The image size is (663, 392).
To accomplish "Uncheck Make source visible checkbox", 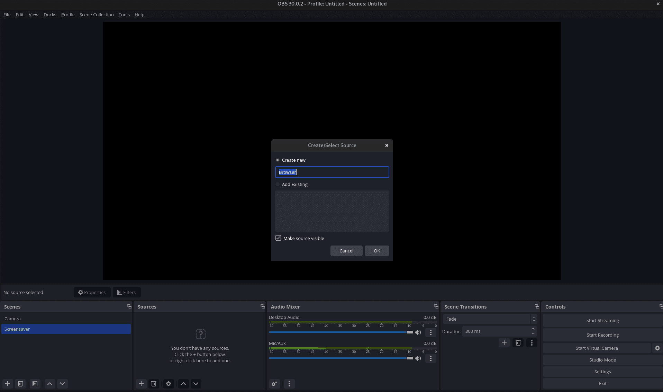I will pyautogui.click(x=278, y=238).
